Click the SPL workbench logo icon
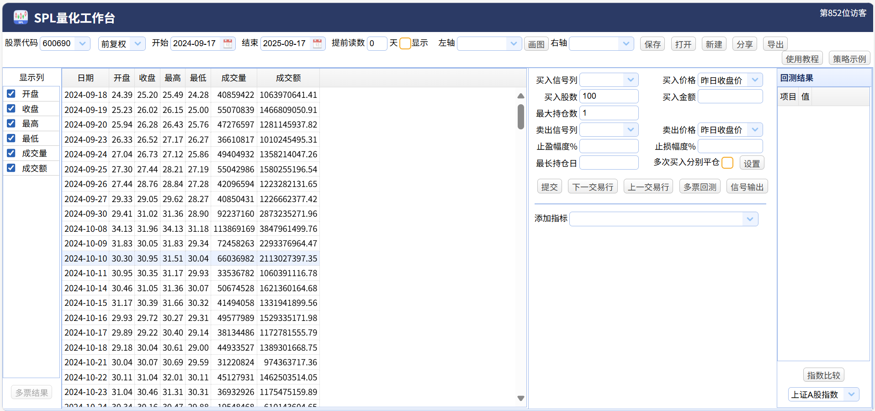 (21, 17)
